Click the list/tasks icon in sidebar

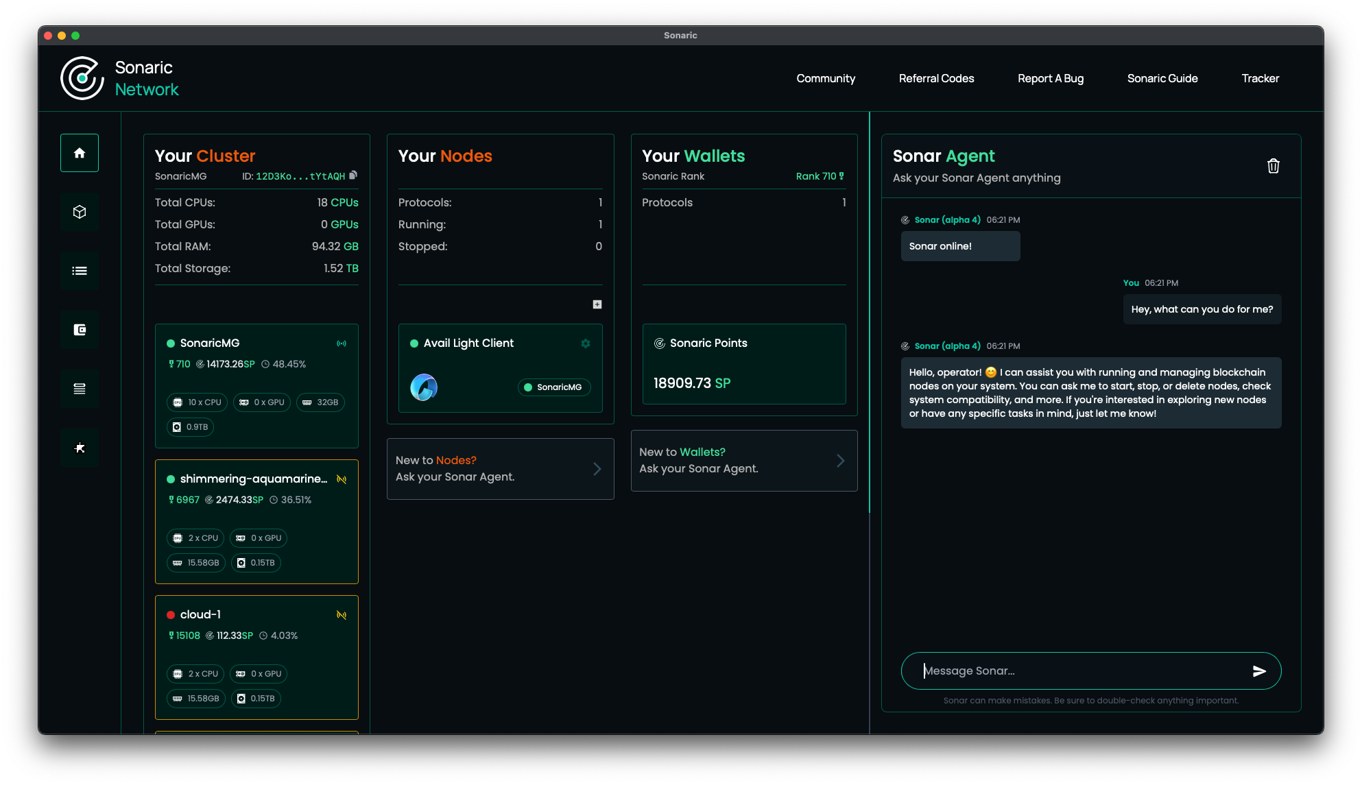pos(80,270)
